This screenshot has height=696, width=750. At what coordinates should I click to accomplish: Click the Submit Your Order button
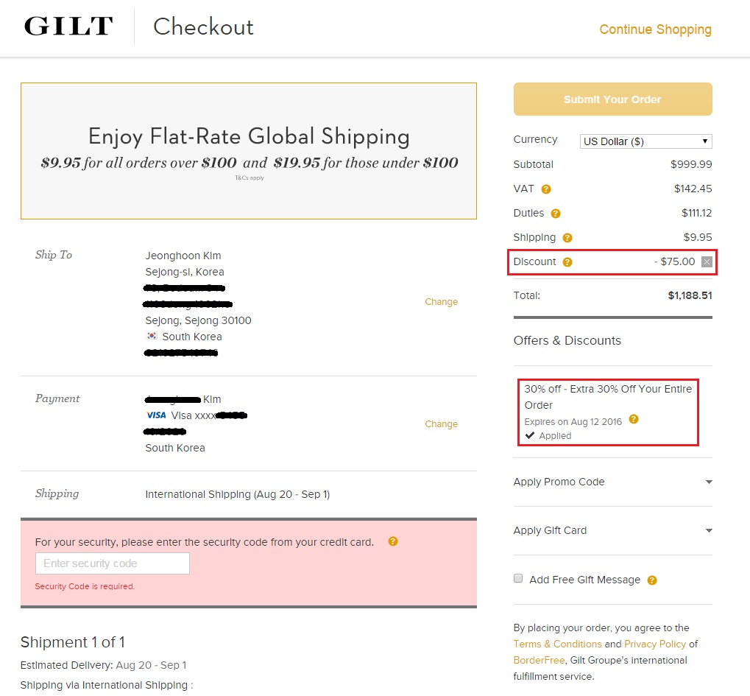pyautogui.click(x=612, y=99)
